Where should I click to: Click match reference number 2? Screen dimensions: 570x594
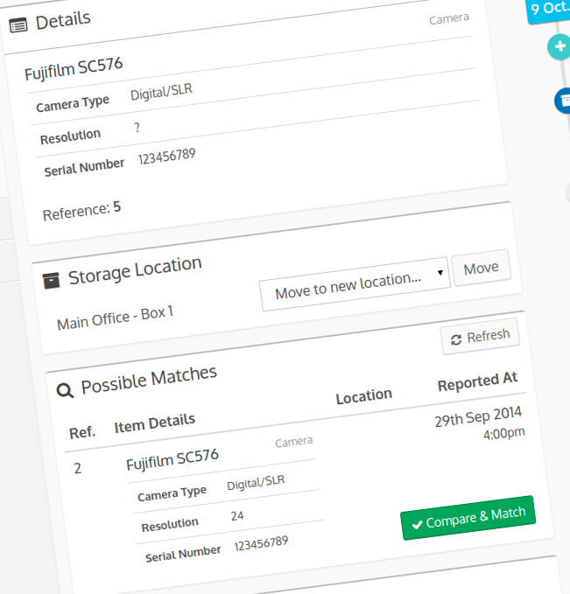78,469
